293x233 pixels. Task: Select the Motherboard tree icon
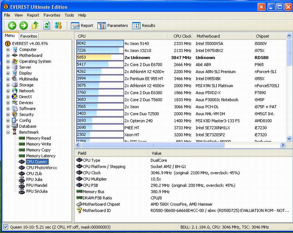pos(15,55)
